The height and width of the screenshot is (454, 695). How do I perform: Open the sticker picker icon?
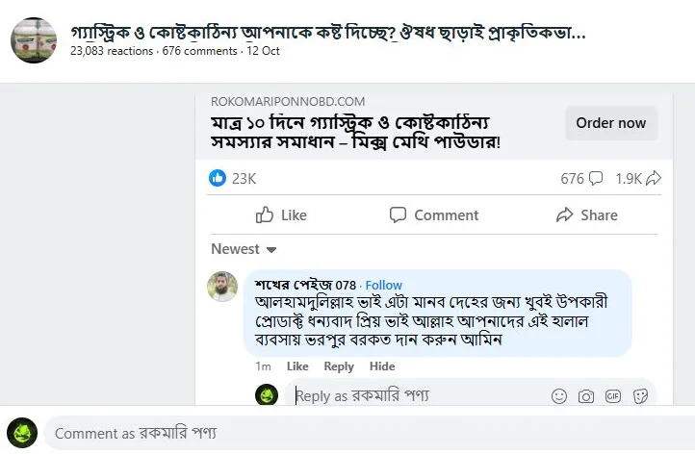coord(639,395)
